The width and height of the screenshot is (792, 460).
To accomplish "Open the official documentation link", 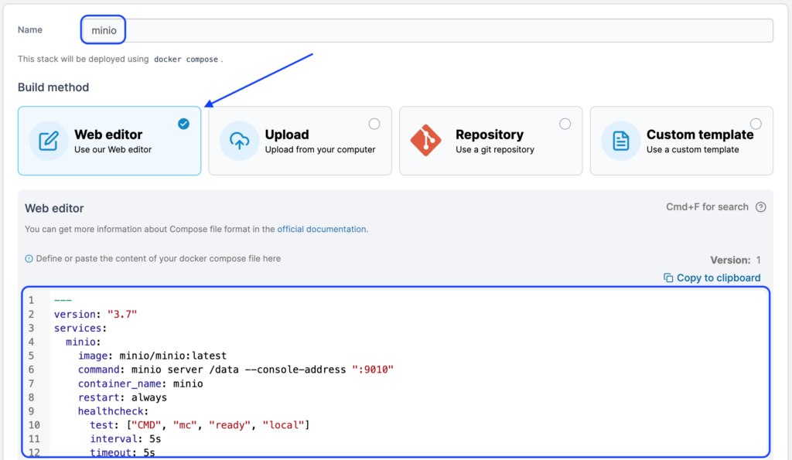I will [322, 230].
